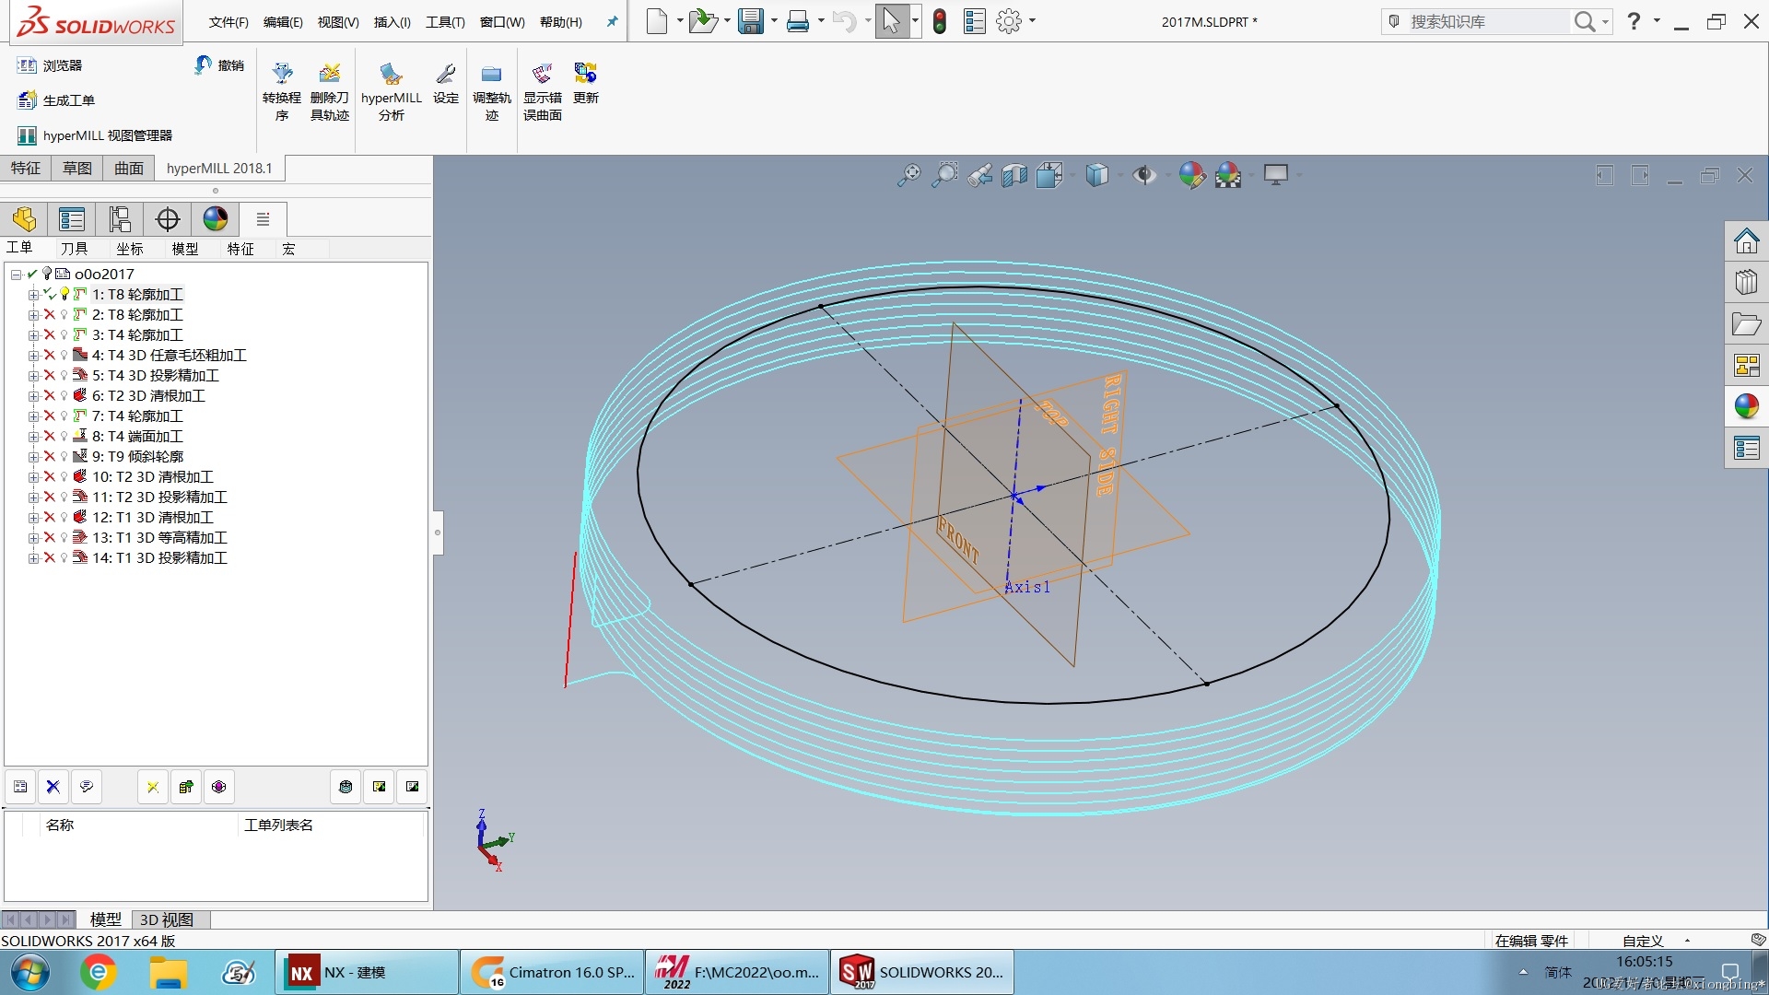Open the Options gear icon
The width and height of the screenshot is (1769, 995).
point(1010,21)
